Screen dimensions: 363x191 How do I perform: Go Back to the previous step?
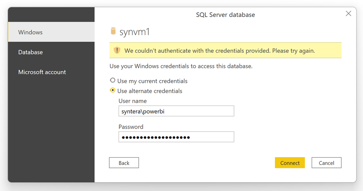[124, 163]
